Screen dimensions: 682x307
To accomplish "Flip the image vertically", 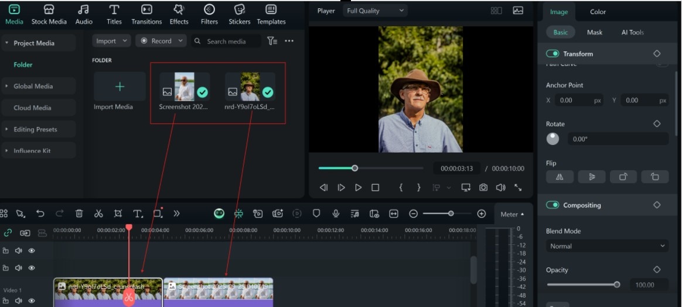I will click(x=592, y=177).
